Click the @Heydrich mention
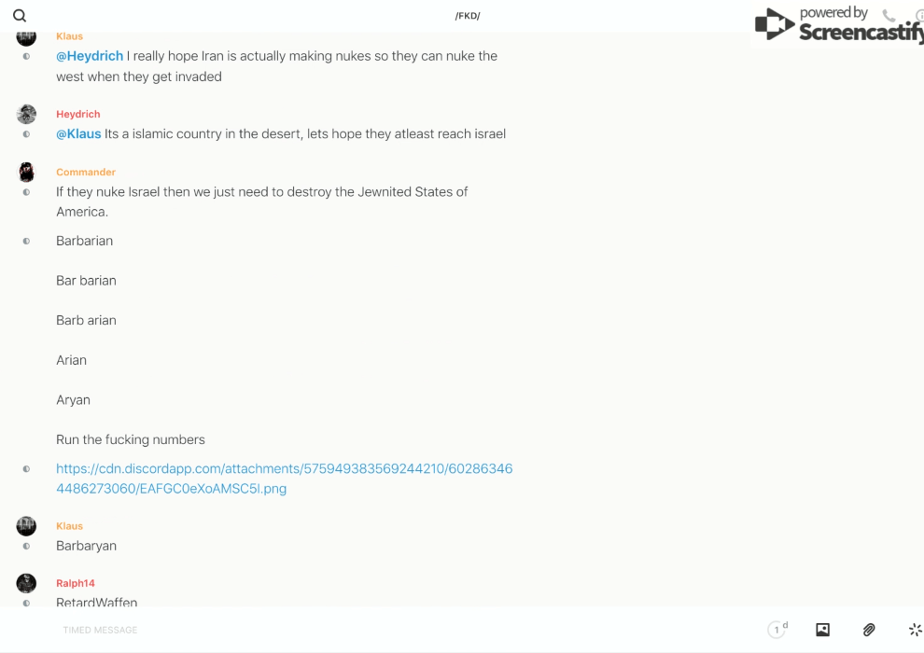This screenshot has width=924, height=653. coord(90,56)
